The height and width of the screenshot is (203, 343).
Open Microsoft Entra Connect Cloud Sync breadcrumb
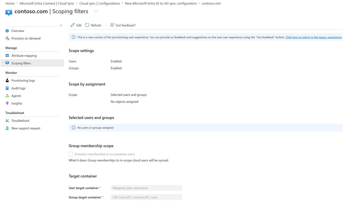tap(47, 3)
